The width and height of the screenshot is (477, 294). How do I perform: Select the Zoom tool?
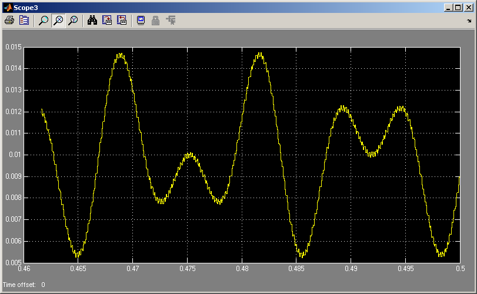coord(44,21)
